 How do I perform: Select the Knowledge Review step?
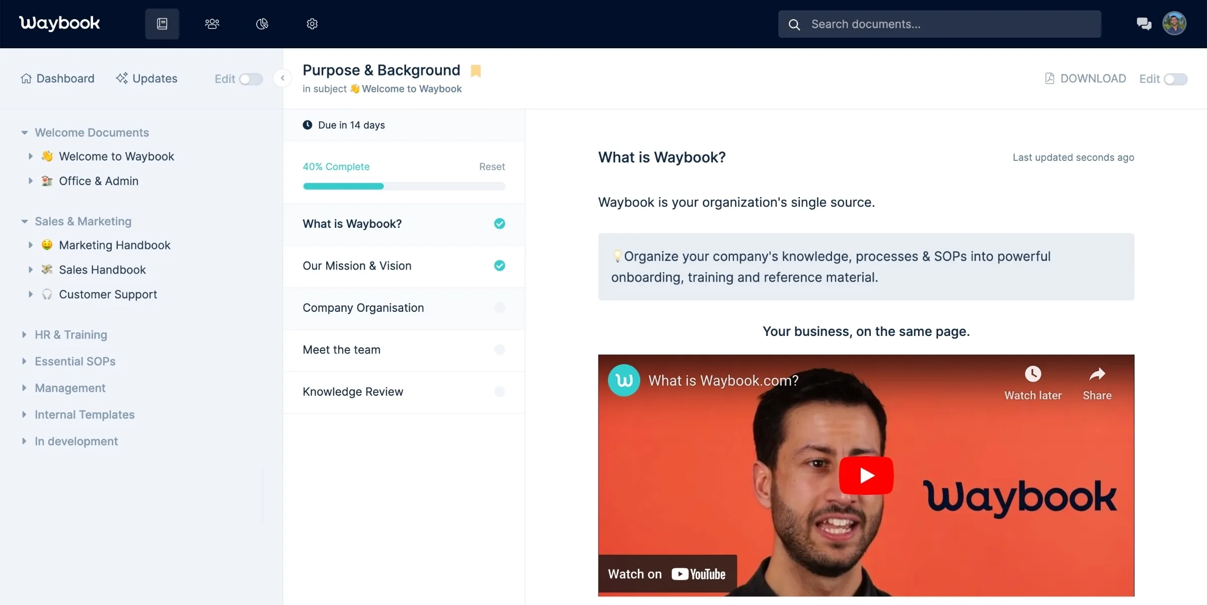353,391
